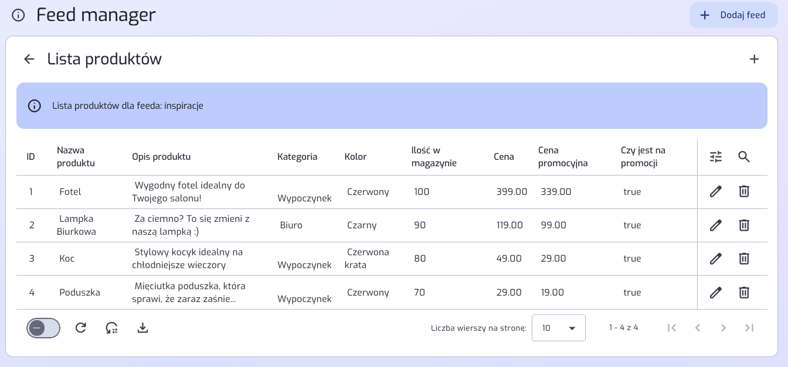The height and width of the screenshot is (367, 788).
Task: Edit the Koc product row
Action: 716,259
